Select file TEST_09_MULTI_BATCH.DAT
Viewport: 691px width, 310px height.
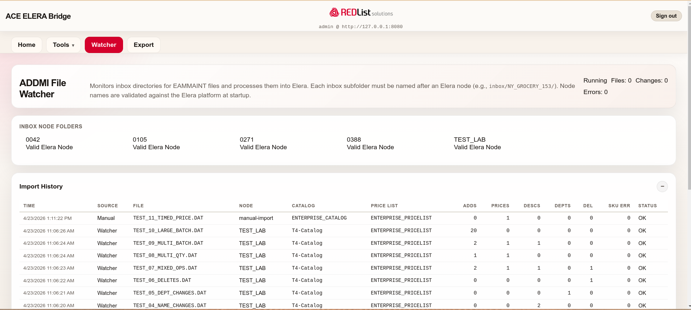click(168, 243)
